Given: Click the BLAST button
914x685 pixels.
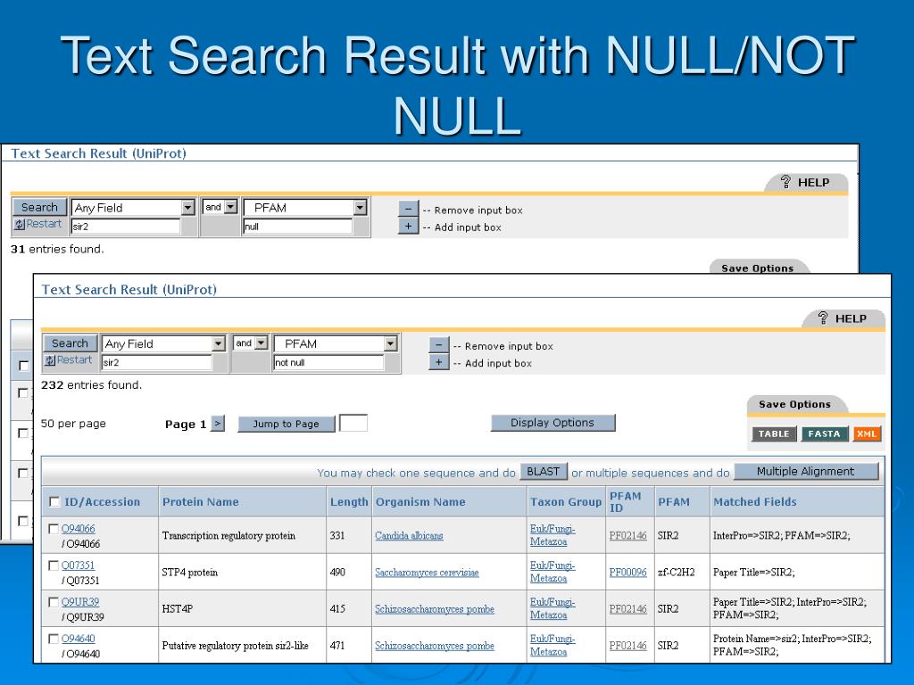Looking at the screenshot, I should pos(544,471).
